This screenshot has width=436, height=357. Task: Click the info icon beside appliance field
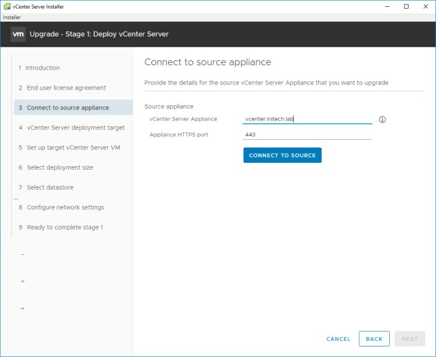coord(382,119)
